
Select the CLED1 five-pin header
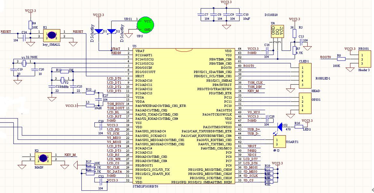pyautogui.click(x=305, y=76)
